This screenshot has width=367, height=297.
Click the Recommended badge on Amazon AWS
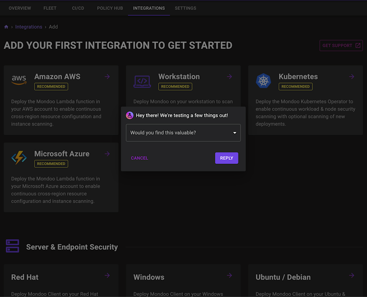point(51,87)
